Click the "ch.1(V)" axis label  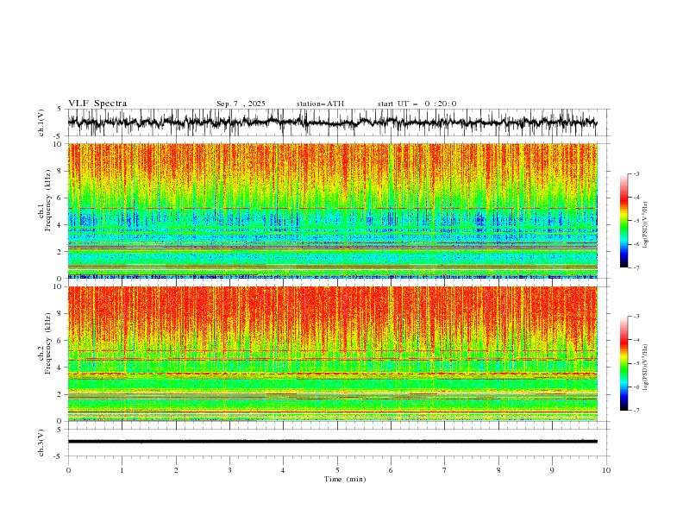click(41, 123)
